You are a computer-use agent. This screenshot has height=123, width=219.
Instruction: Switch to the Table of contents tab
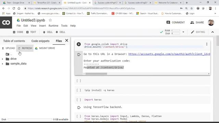pos(14,41)
